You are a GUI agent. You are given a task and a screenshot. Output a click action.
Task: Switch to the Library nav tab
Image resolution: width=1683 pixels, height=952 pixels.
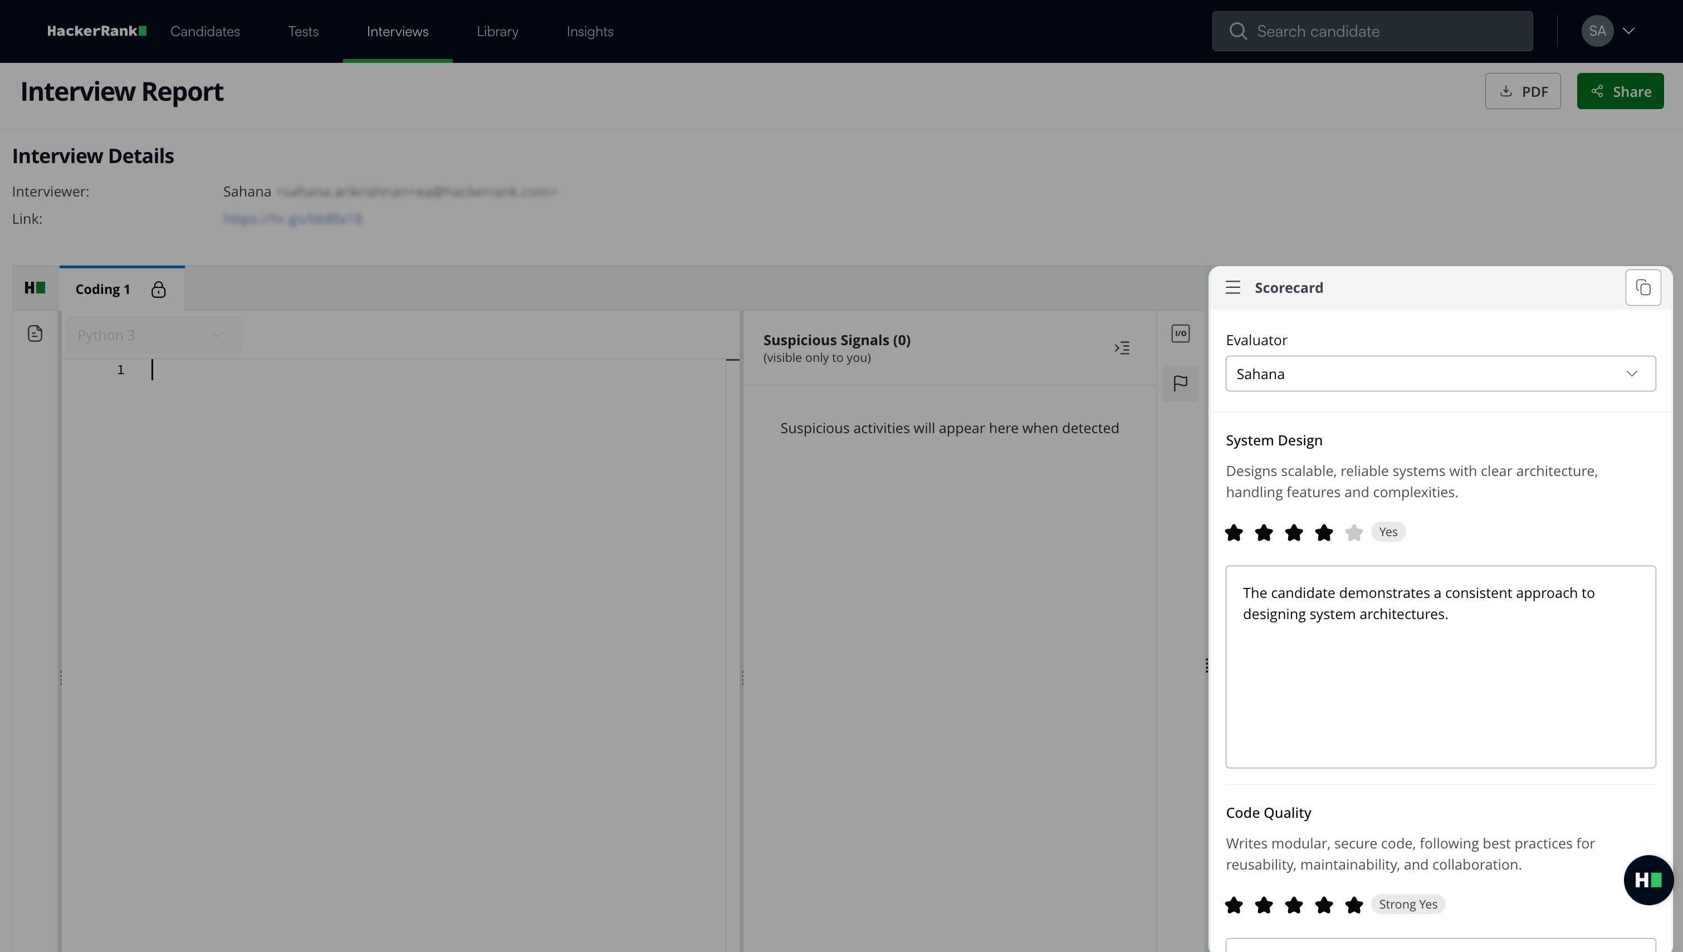click(497, 31)
